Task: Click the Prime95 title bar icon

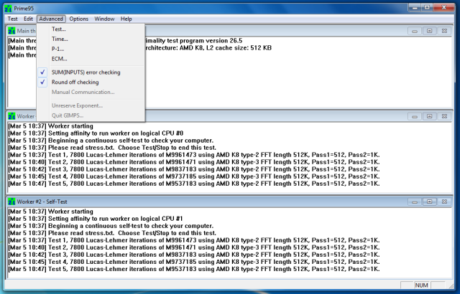Action: click(8, 9)
